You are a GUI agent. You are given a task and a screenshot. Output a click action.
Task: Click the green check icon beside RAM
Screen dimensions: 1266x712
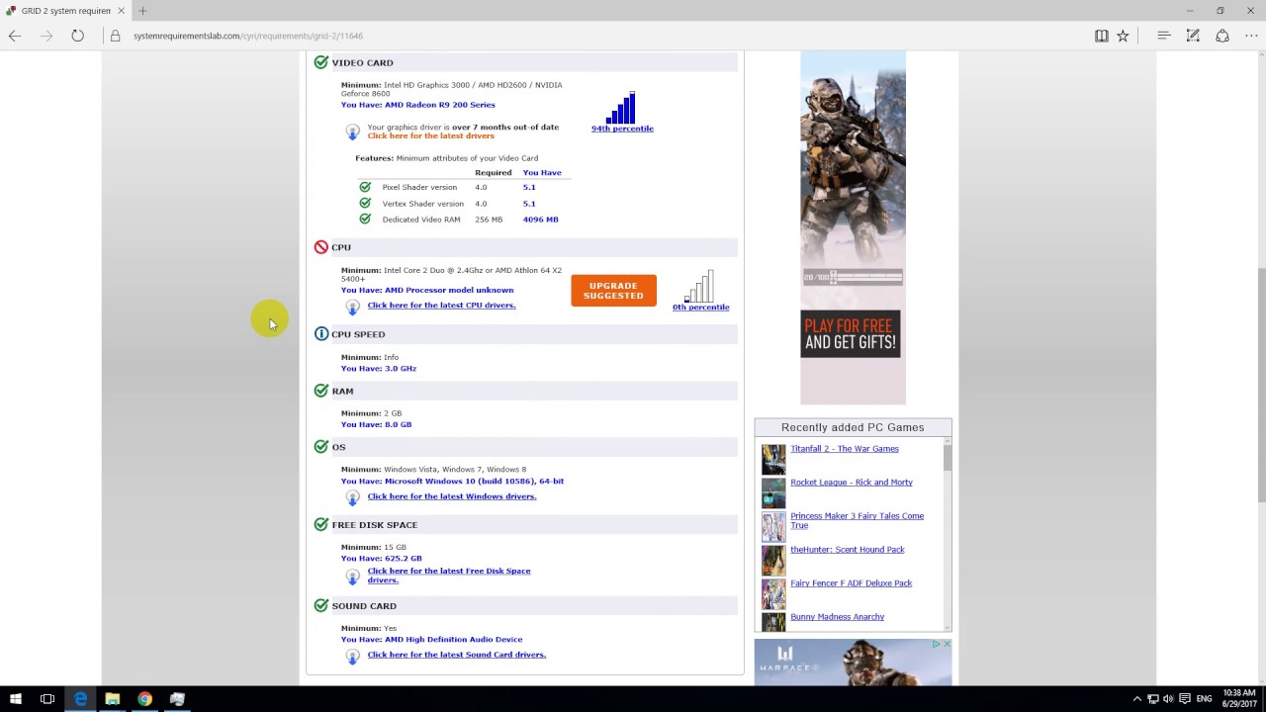(321, 391)
